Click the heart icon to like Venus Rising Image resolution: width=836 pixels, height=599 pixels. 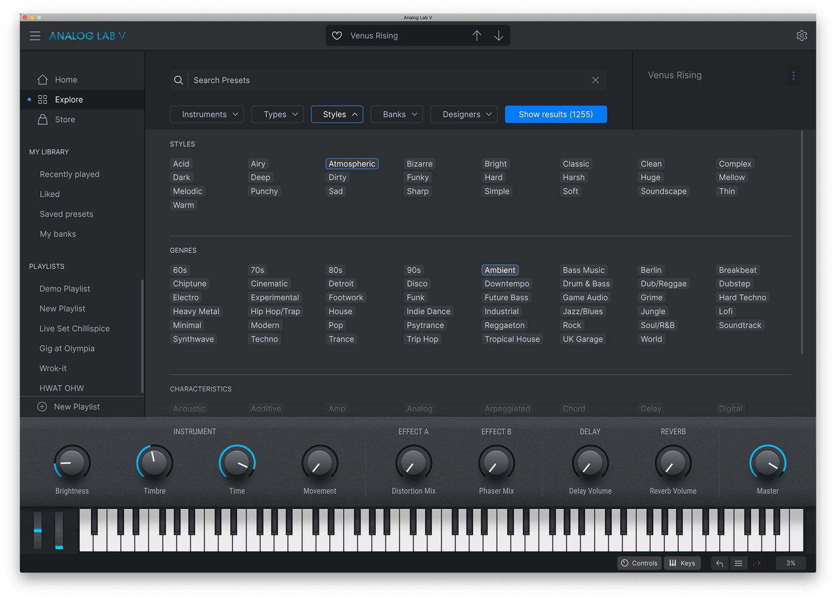(x=337, y=35)
